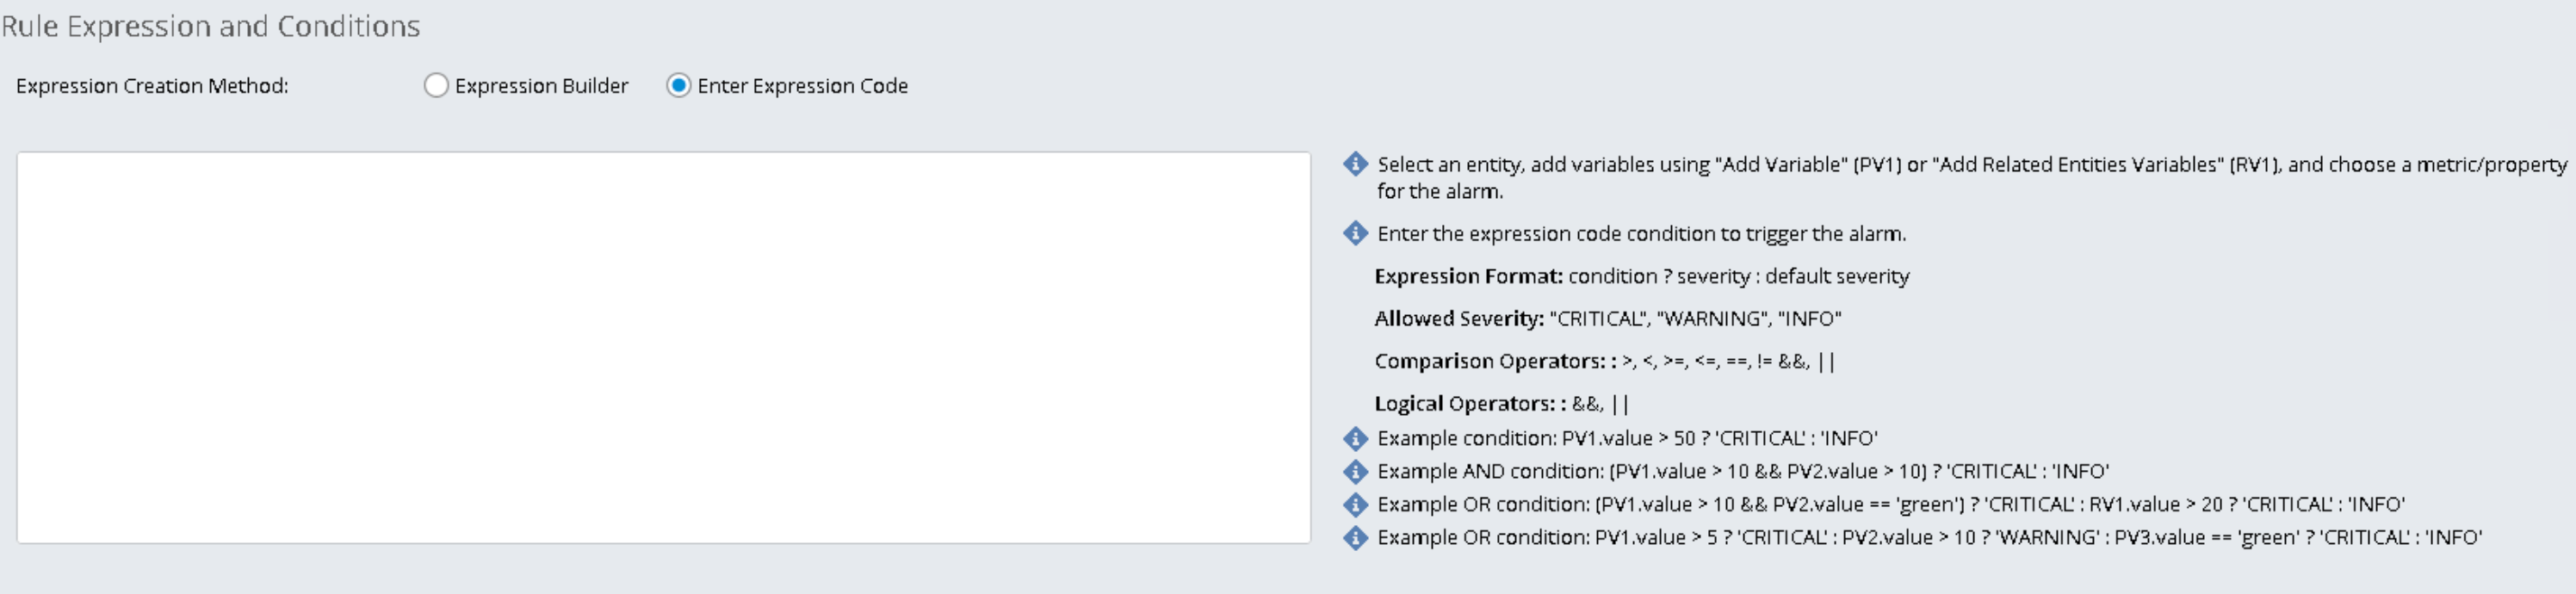Click the 'Comparison Operators:' help line

tap(1604, 361)
